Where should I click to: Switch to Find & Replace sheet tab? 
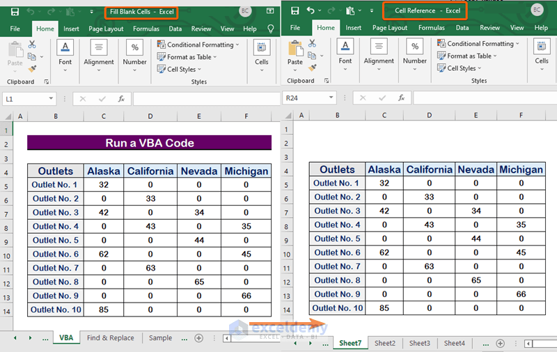(x=111, y=338)
